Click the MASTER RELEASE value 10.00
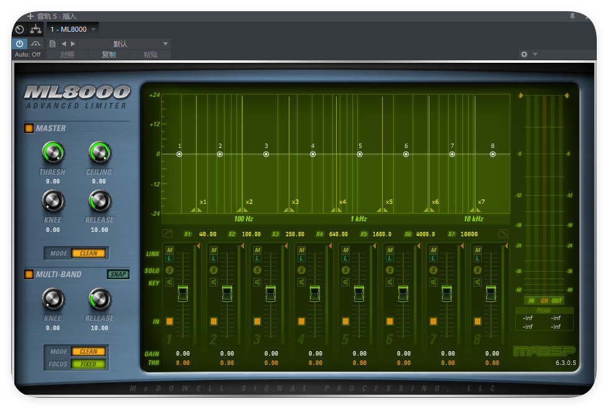The image size is (608, 409). coord(100,230)
